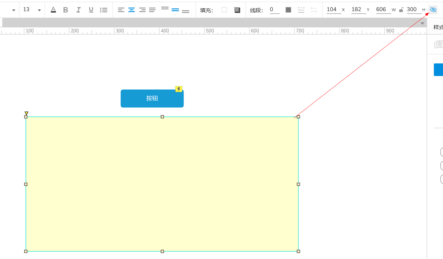443x259 pixels.
Task: Open the line pattern style selector
Action: click(x=301, y=10)
